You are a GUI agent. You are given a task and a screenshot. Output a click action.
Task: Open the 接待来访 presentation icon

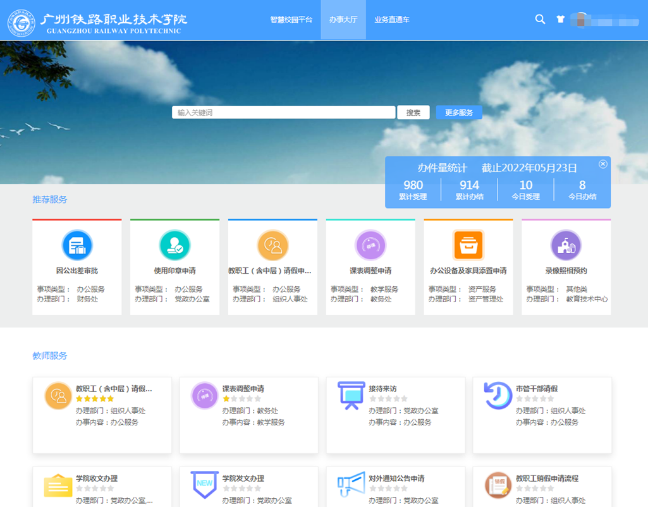click(352, 395)
